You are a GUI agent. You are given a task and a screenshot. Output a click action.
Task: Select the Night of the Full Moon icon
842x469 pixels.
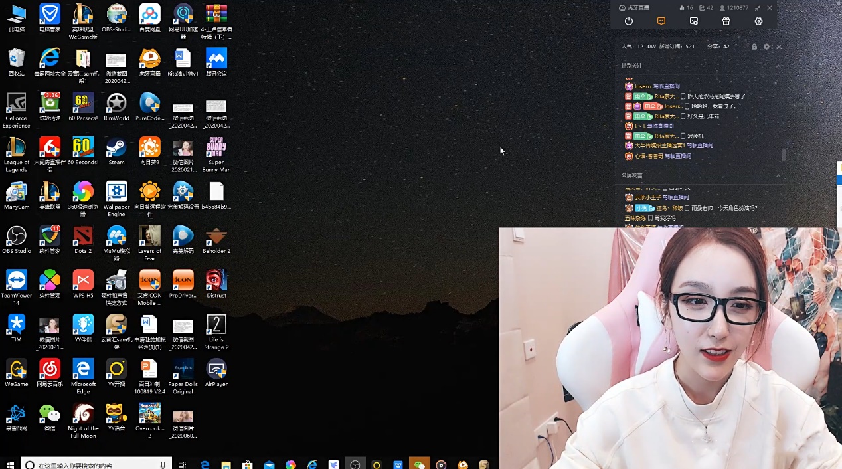pyautogui.click(x=83, y=421)
